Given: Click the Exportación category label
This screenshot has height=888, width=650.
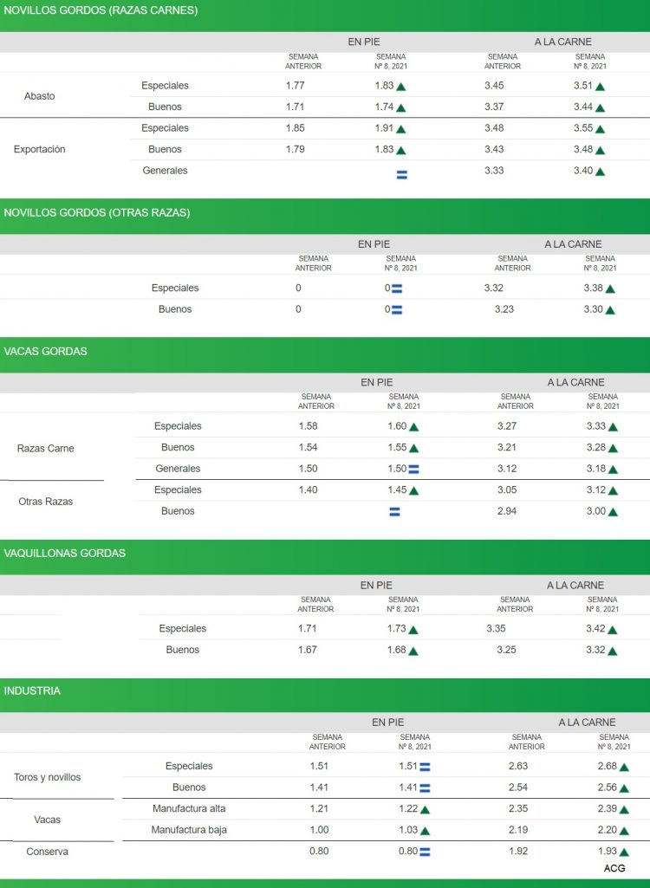Looking at the screenshot, I should 39,149.
